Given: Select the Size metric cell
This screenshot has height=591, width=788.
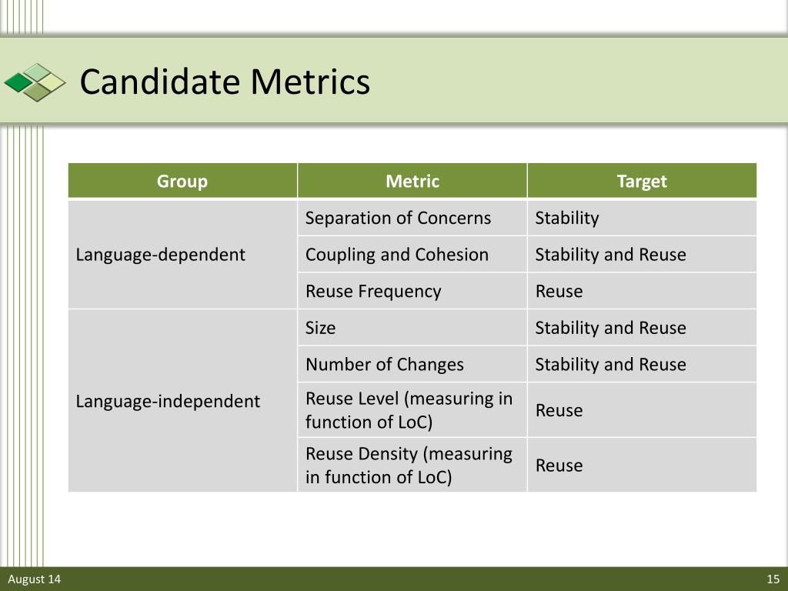Looking at the screenshot, I should tap(412, 328).
